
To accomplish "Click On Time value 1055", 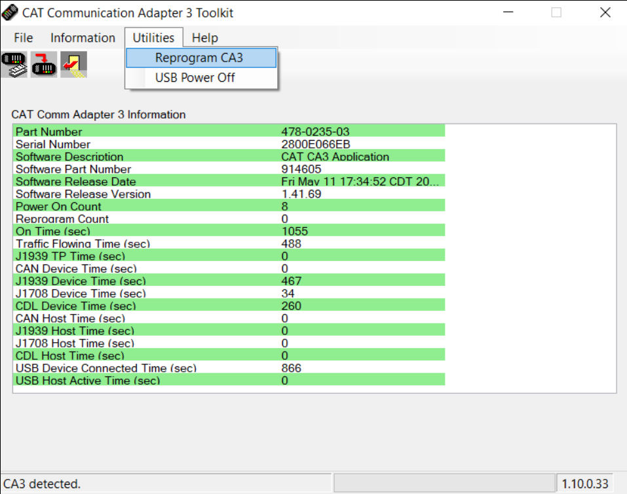I will pyautogui.click(x=295, y=231).
